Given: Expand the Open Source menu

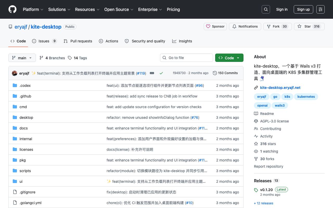Looking at the screenshot, I should point(119,9).
